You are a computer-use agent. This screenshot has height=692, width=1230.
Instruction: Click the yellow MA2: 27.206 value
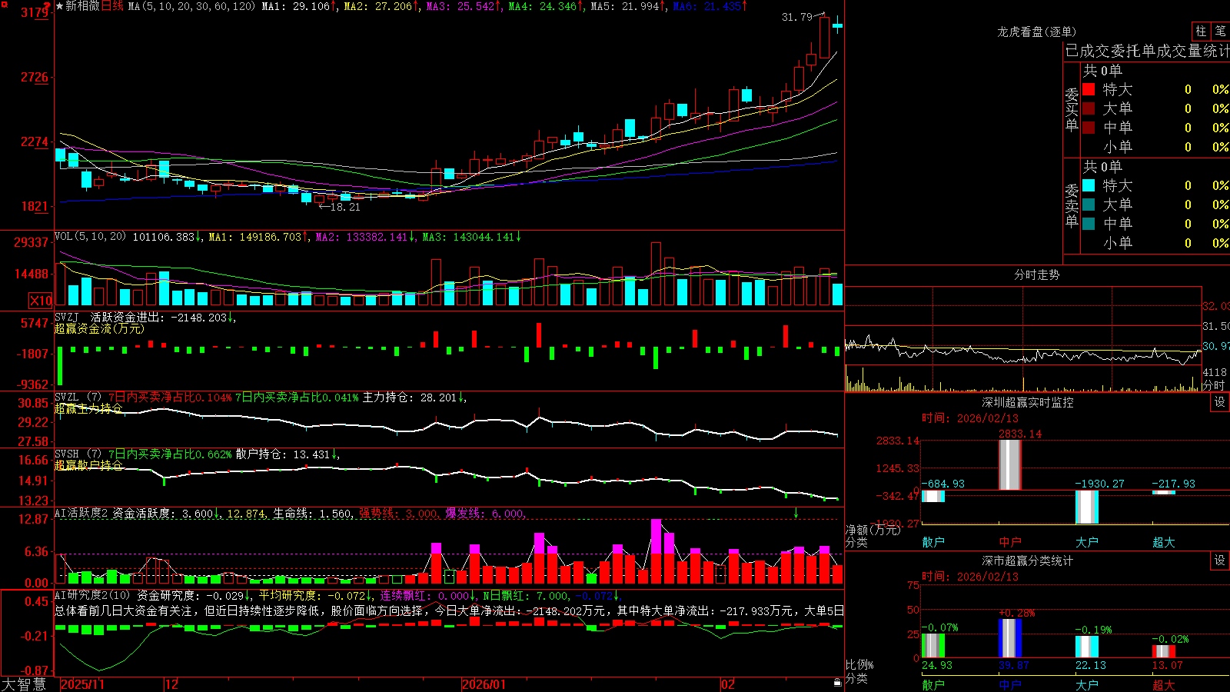tap(378, 6)
